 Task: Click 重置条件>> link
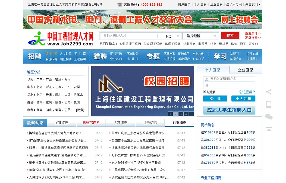253,33
